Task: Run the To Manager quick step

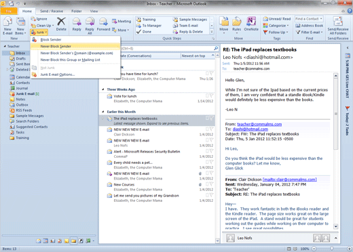Action: (x=149, y=26)
